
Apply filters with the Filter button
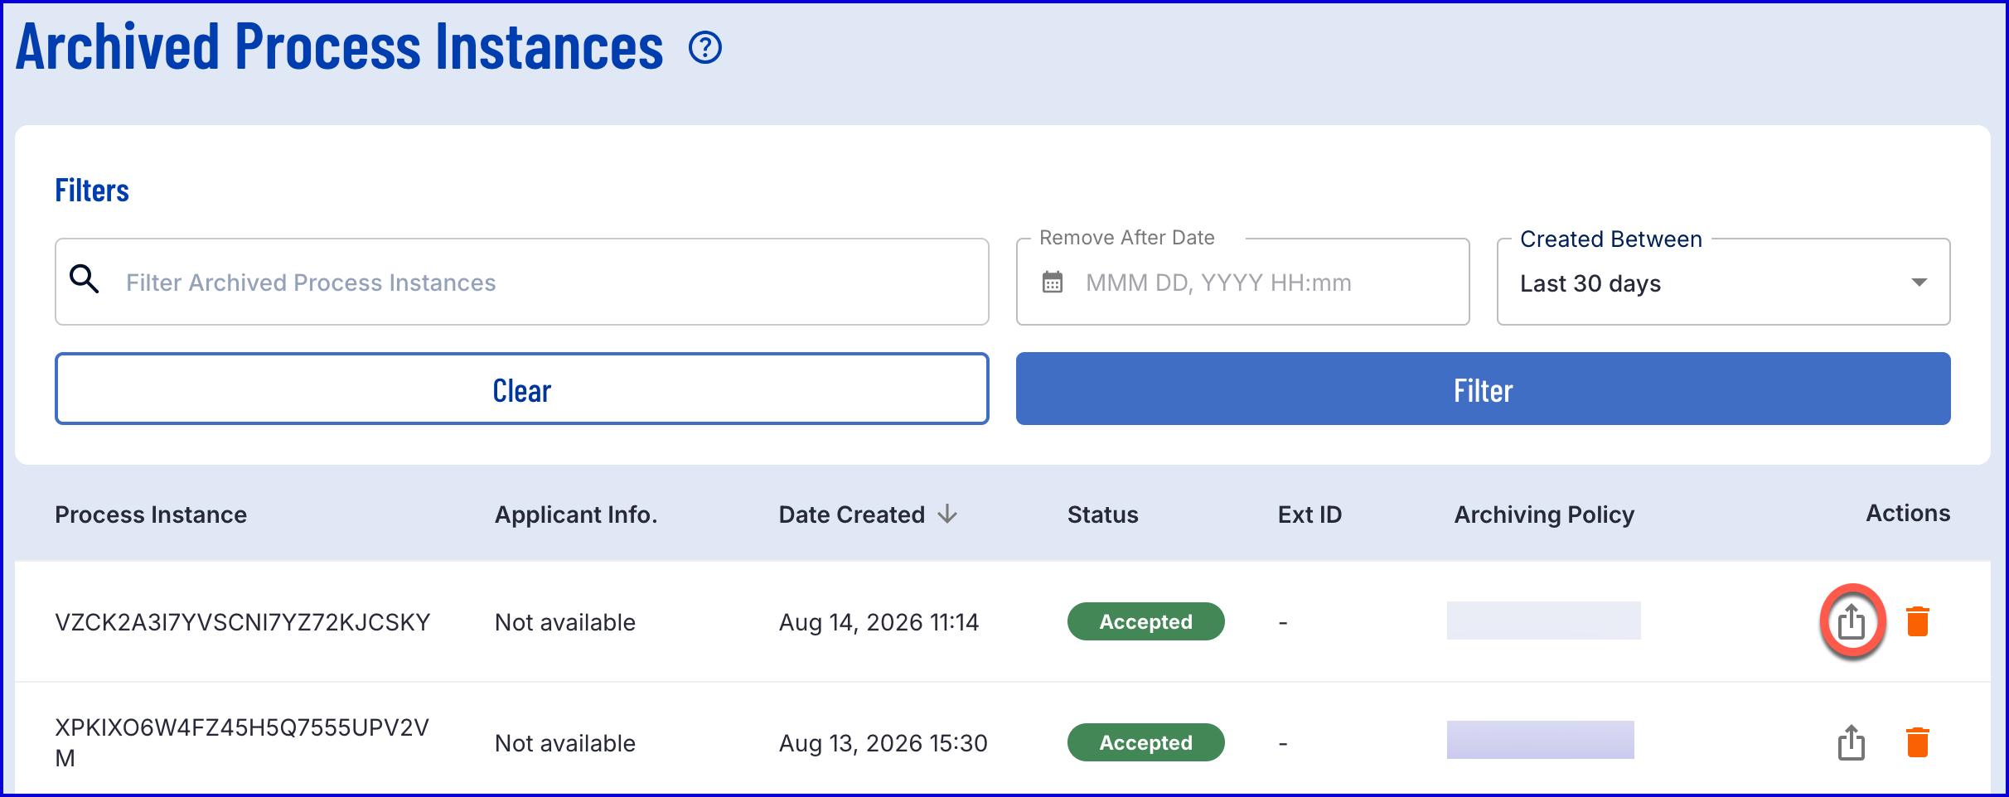point(1483,389)
